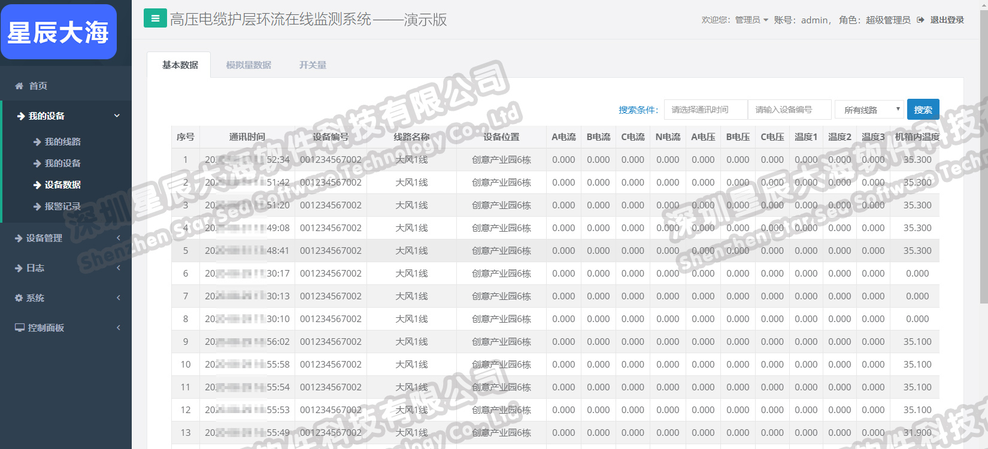Switch to the 模拟量数据 tab

pyautogui.click(x=248, y=65)
